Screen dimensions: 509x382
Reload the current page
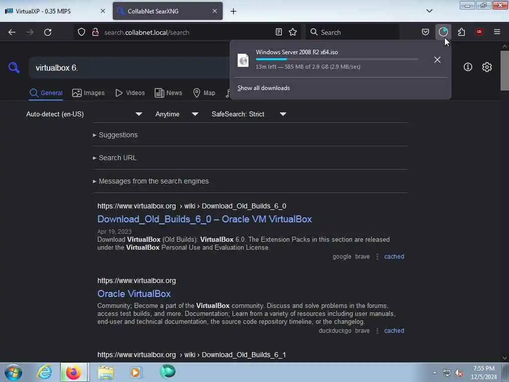tap(48, 32)
